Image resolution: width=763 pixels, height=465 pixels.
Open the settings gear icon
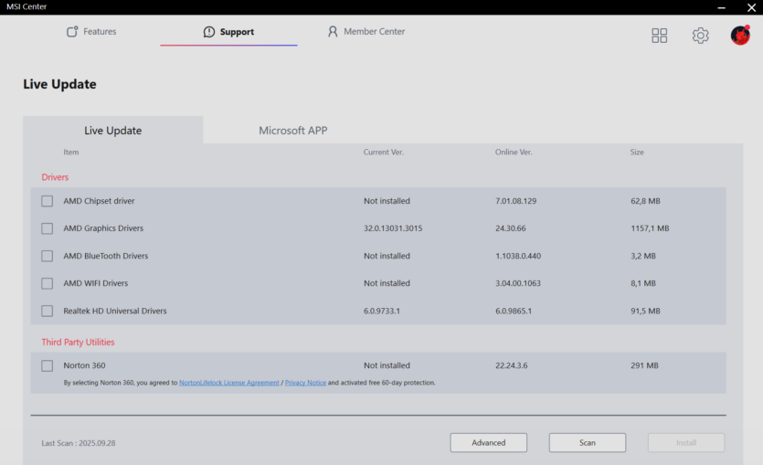tap(700, 35)
